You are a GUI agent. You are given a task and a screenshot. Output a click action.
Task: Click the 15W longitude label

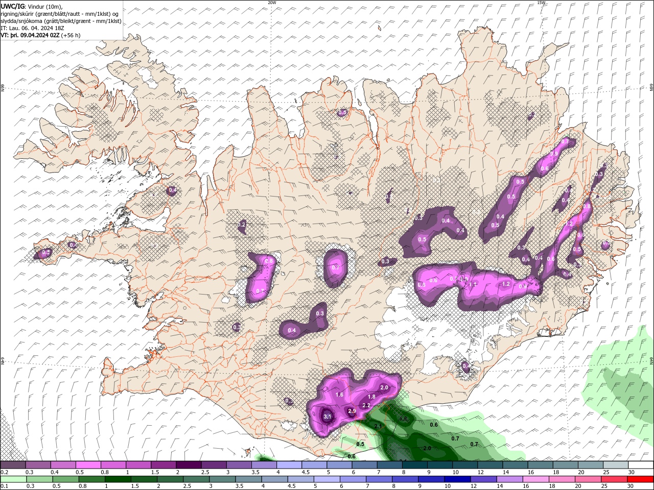[x=541, y=3]
